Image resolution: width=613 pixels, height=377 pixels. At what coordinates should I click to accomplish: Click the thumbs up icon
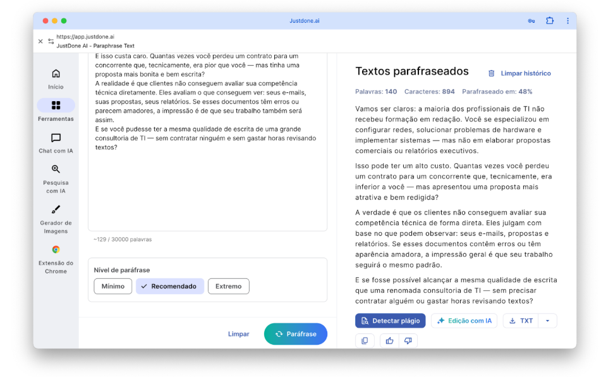(x=389, y=340)
